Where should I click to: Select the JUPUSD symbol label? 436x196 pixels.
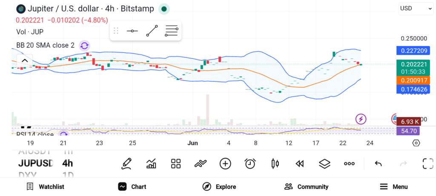pos(36,163)
